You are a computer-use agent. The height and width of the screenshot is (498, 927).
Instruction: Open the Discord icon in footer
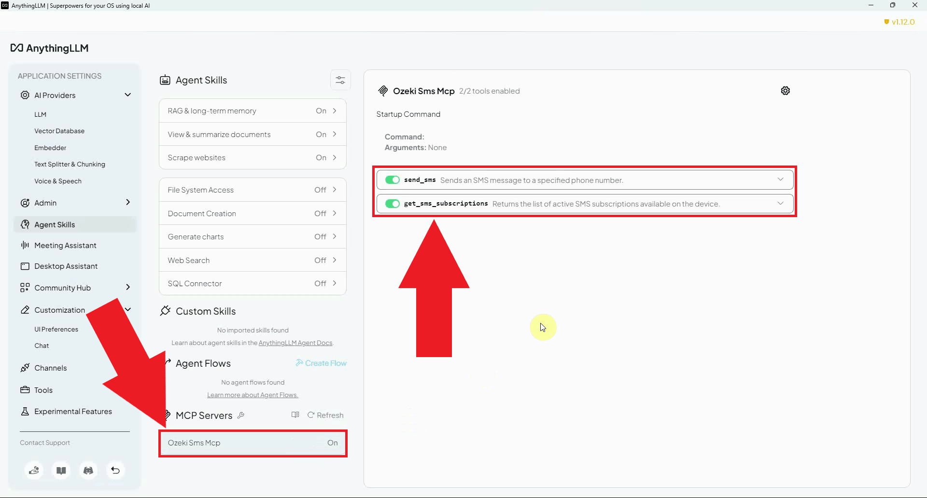(x=88, y=470)
